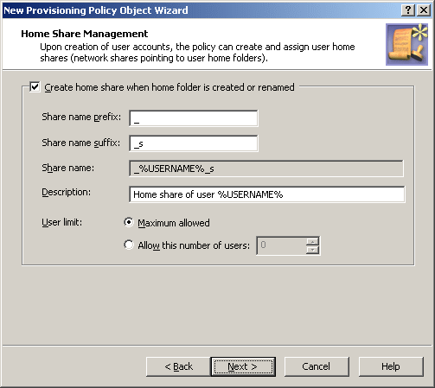Viewport: 435px width, 388px height.
Task: Click the Share name prefix field
Action: pyautogui.click(x=194, y=118)
